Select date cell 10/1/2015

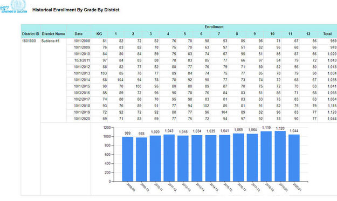point(82,86)
